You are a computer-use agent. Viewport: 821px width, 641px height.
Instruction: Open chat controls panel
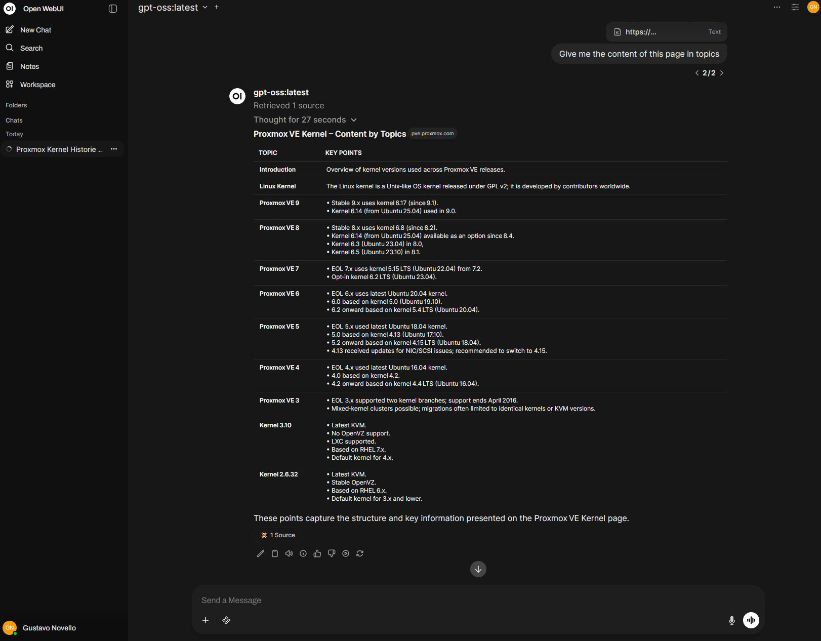pyautogui.click(x=795, y=7)
